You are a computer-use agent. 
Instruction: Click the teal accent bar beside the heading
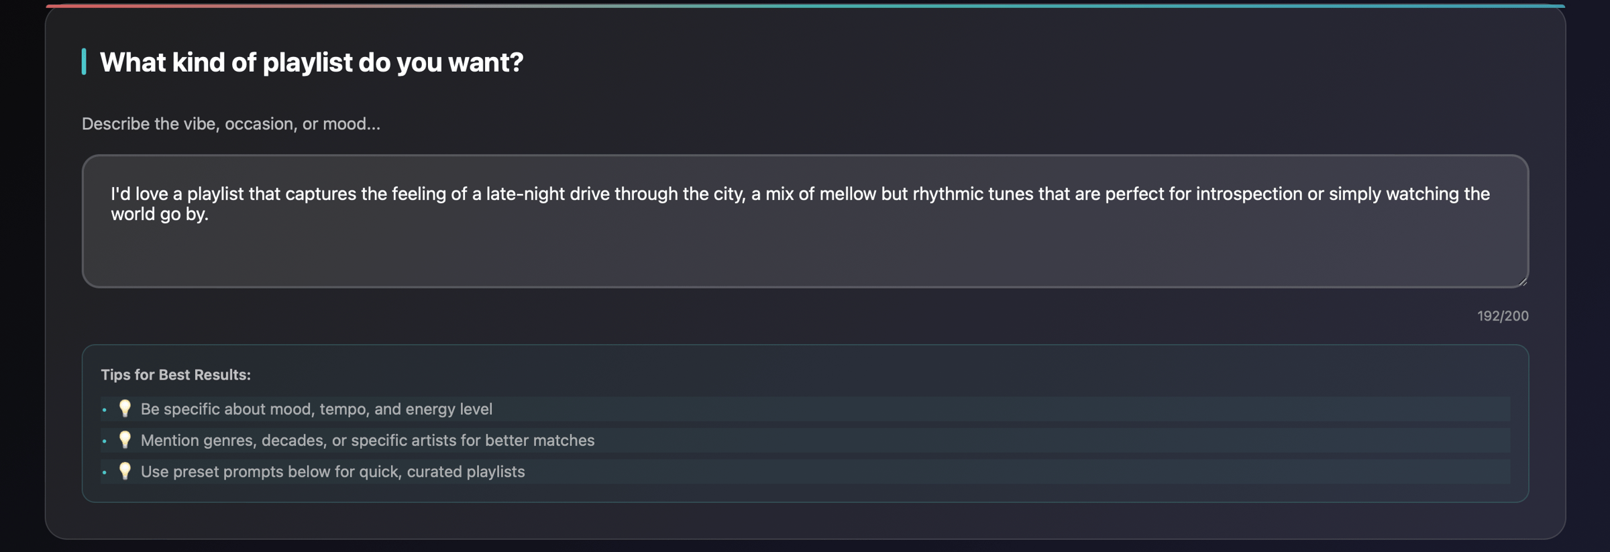(83, 62)
